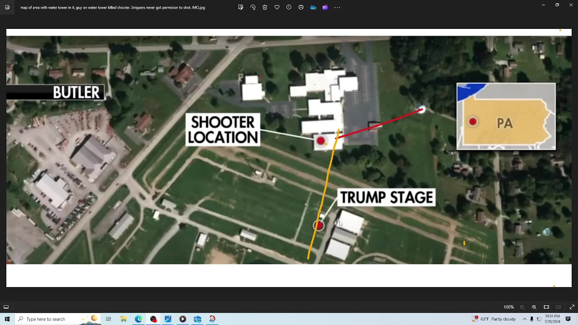
Task: Zoom out with the minus magnifier
Action: pos(522,307)
